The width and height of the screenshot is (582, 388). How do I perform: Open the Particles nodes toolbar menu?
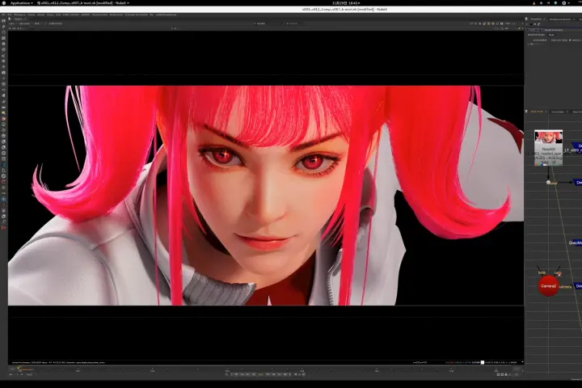tap(4, 78)
